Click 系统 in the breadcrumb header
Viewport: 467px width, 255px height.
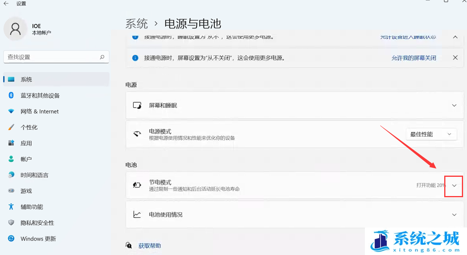coord(136,24)
